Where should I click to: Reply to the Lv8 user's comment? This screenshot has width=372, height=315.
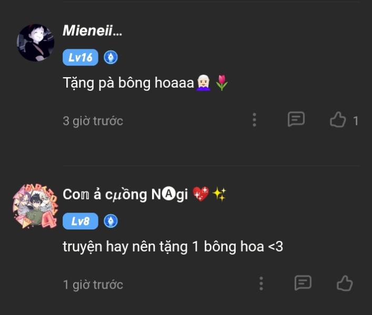pyautogui.click(x=303, y=283)
